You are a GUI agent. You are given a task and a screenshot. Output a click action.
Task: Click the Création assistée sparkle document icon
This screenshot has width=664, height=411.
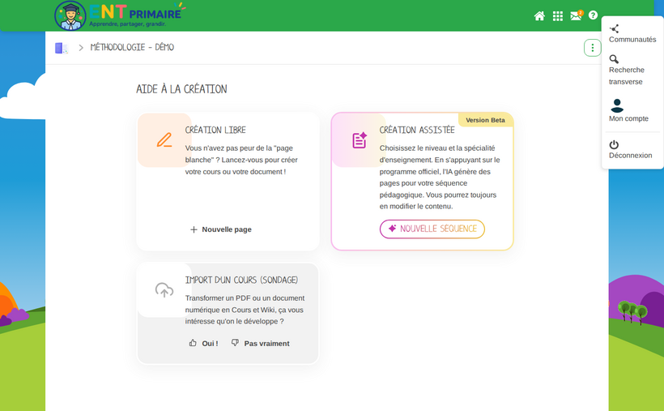(359, 140)
